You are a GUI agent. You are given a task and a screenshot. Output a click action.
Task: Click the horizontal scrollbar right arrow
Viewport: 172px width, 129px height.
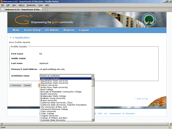171,124
